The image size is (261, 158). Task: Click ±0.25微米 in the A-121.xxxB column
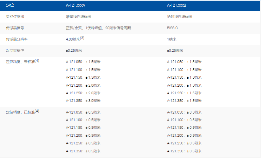click(175, 50)
